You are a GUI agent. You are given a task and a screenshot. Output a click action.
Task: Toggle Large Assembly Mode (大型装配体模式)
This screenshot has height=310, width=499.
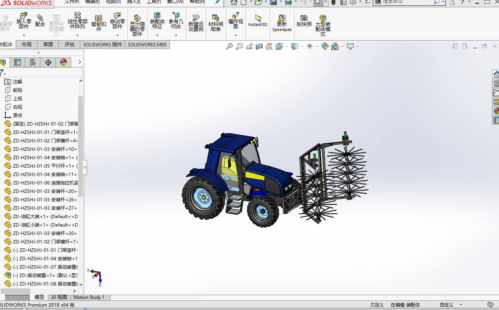coord(323,25)
